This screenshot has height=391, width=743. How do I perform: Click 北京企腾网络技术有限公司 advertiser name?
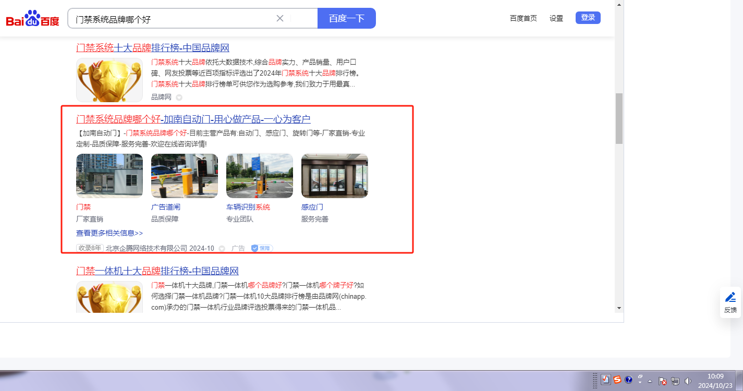click(x=147, y=248)
